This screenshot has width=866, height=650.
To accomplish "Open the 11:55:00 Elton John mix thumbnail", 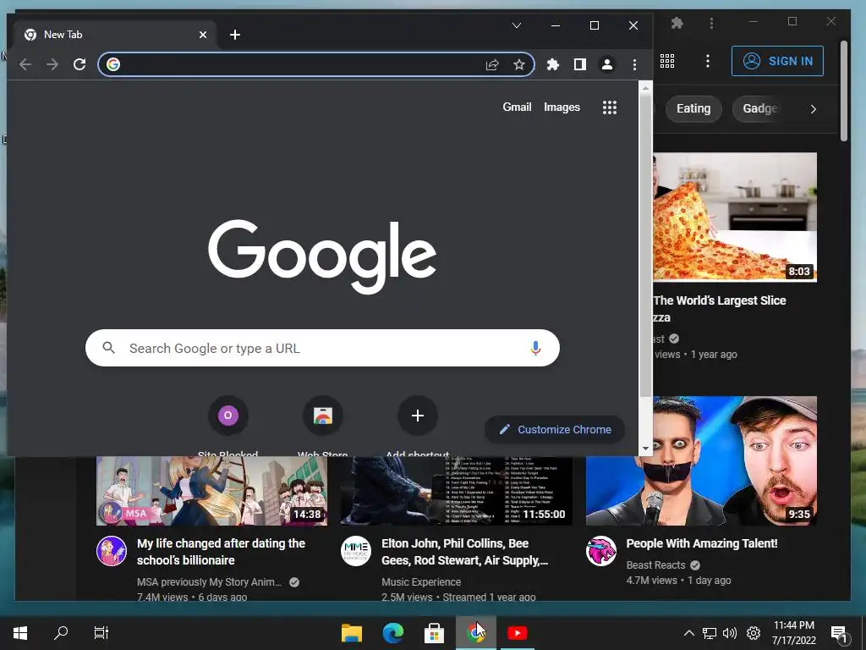I will [456, 491].
